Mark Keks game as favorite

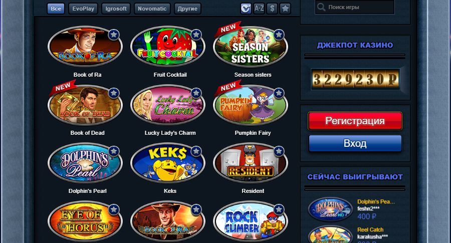pos(196,151)
